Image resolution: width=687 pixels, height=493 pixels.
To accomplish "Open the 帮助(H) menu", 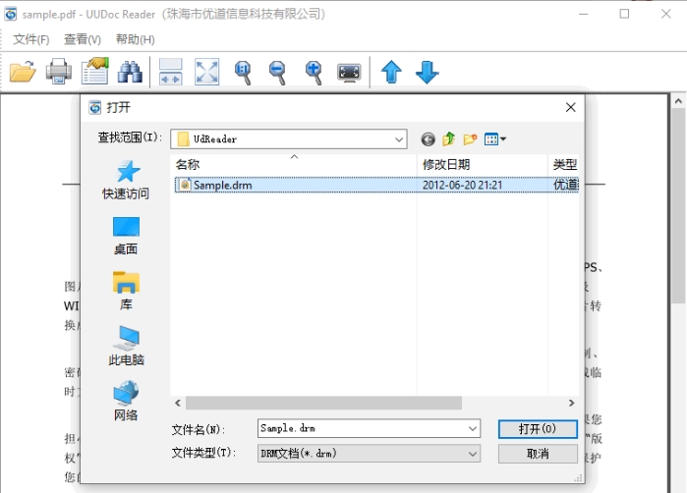I will (x=135, y=39).
